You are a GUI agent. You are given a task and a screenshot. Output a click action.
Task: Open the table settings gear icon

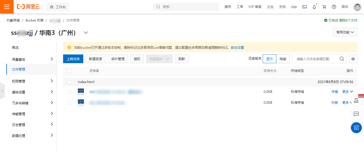click(x=353, y=59)
